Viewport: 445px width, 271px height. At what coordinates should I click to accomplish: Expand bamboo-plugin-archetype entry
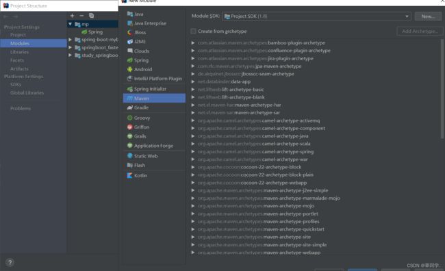(193, 43)
